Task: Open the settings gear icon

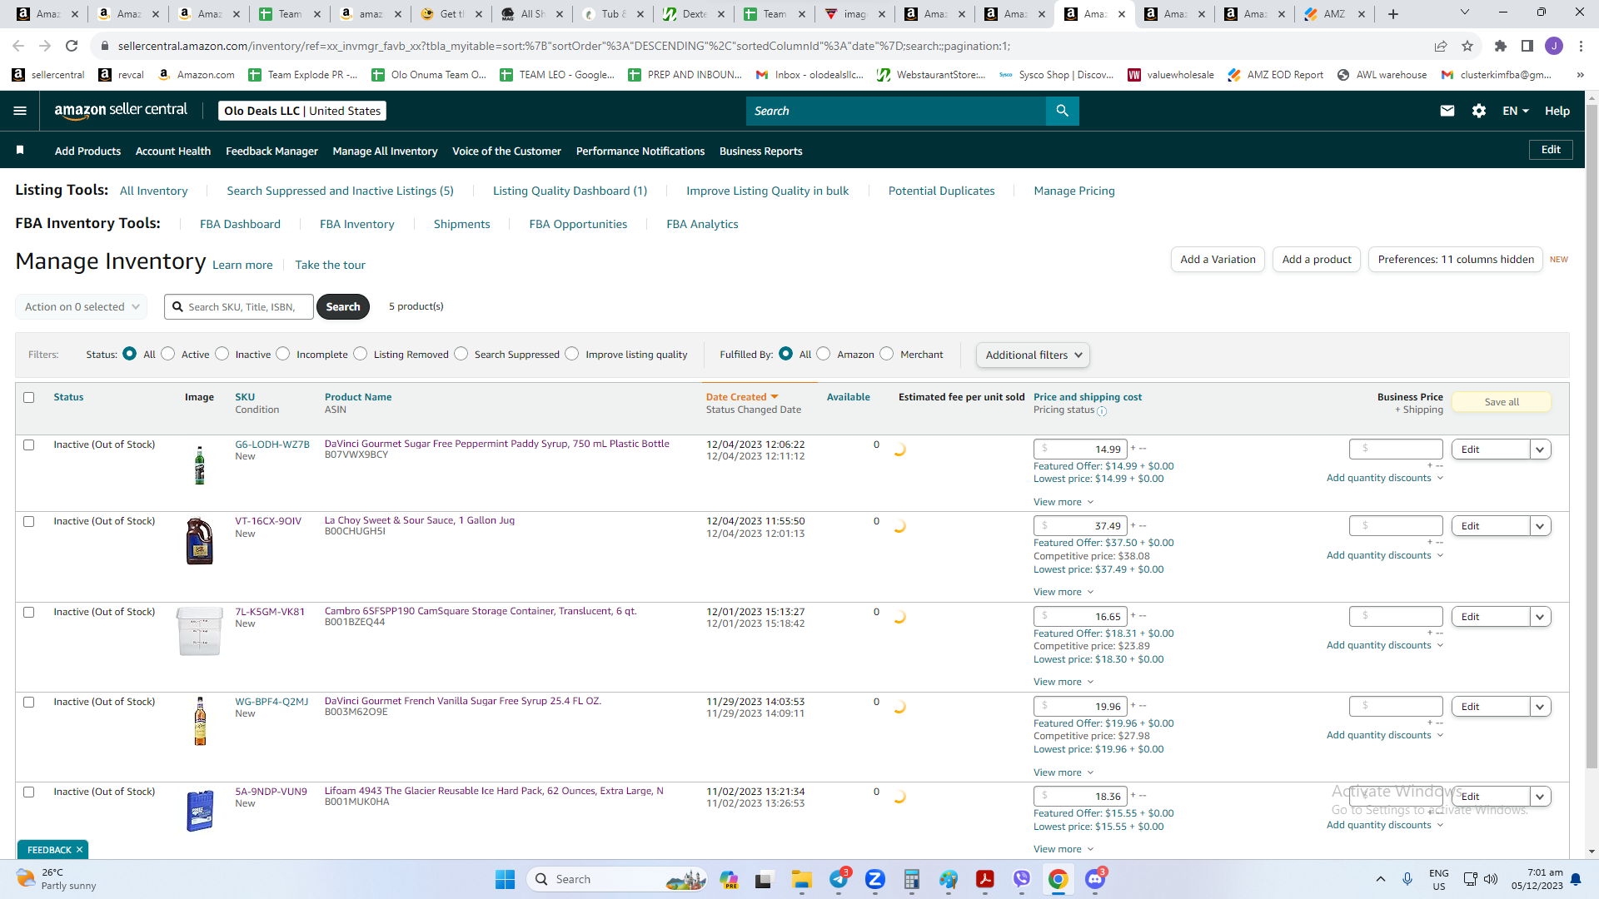Action: point(1479,111)
